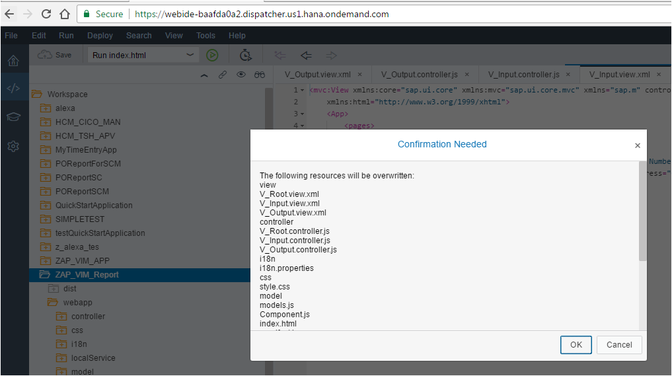Screen dimensions: 672x376
Task: Expand the css folder in webapp
Action: tap(61, 330)
